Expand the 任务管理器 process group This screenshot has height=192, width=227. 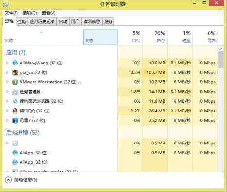click(7, 92)
